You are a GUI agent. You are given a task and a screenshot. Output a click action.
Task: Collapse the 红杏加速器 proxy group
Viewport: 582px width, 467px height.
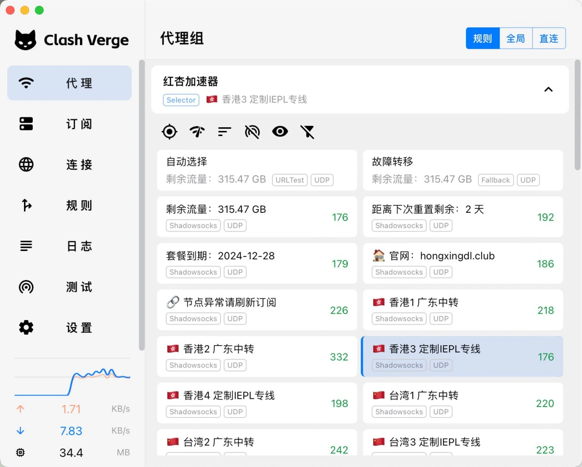(548, 90)
